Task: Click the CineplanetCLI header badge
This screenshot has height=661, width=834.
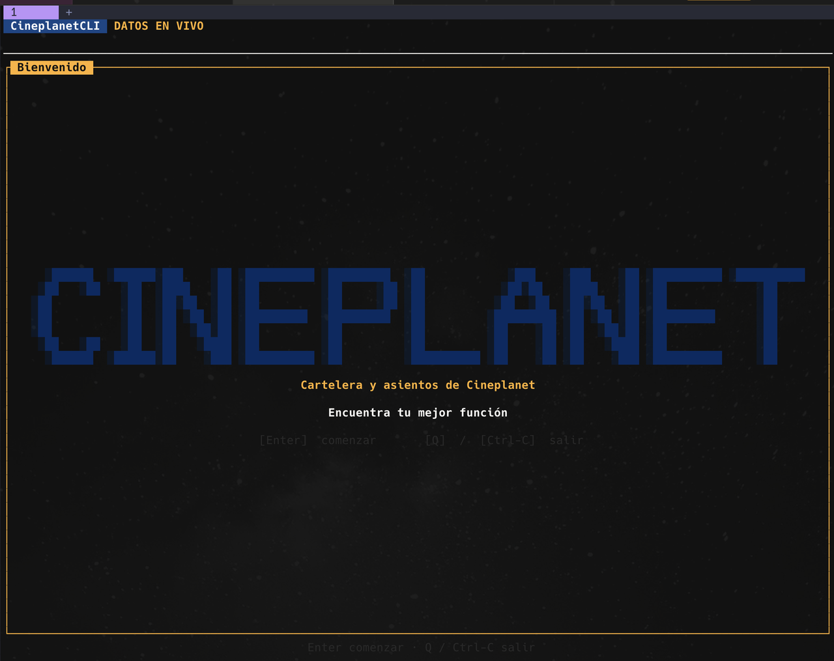Action: tap(55, 26)
